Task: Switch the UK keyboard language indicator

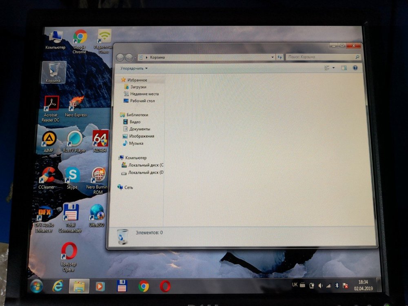Action: click(x=295, y=285)
